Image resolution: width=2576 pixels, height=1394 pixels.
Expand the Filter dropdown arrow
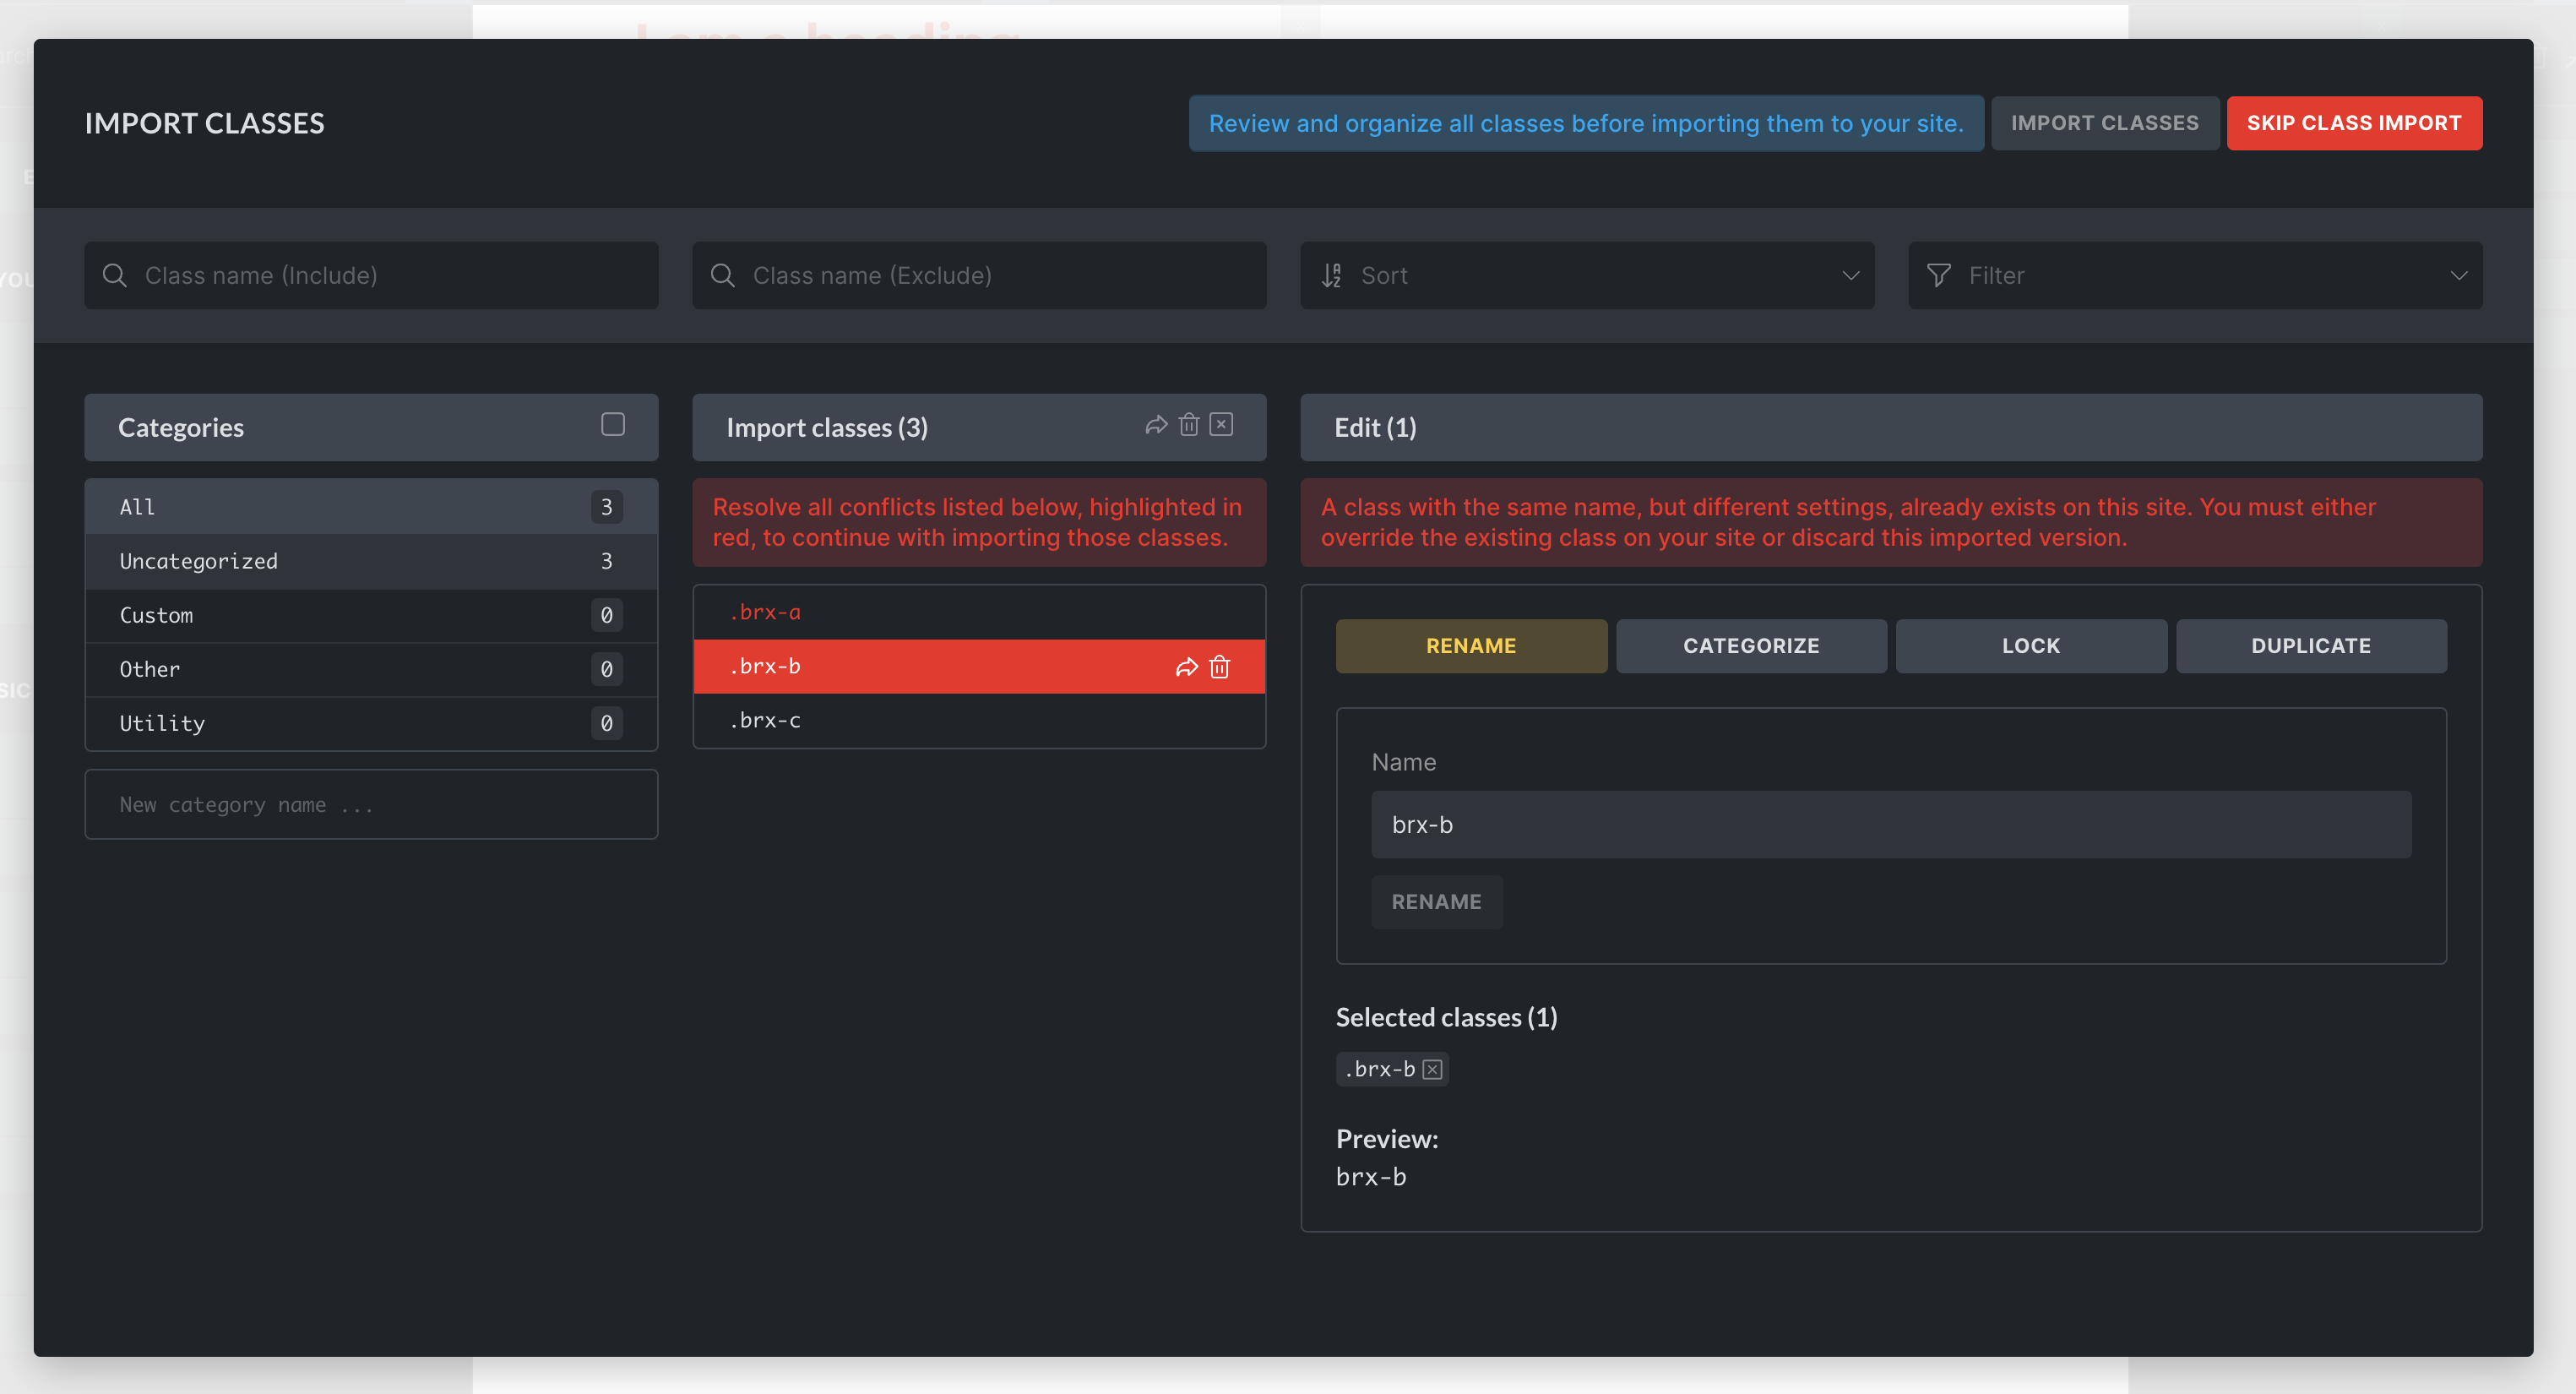[x=2458, y=275]
